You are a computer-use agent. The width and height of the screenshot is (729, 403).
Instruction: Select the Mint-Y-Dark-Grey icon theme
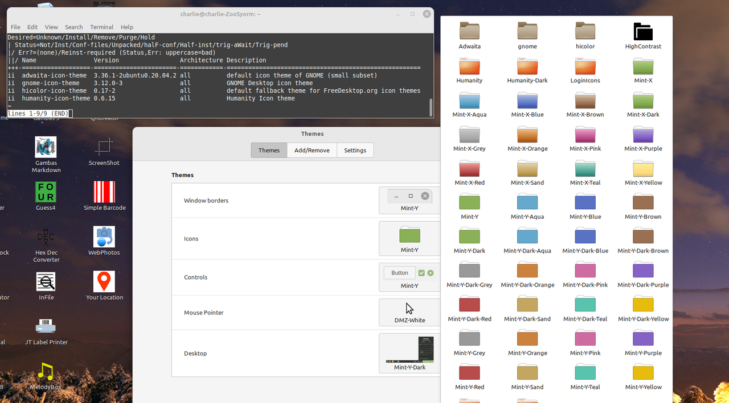coord(469,275)
